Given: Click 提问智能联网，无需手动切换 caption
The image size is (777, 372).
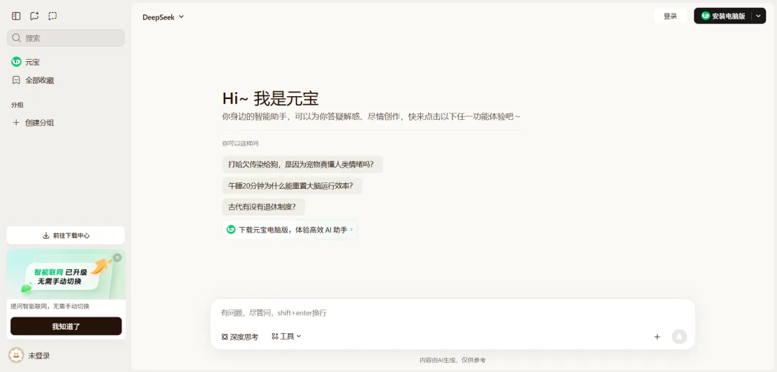Looking at the screenshot, I should click(x=50, y=306).
